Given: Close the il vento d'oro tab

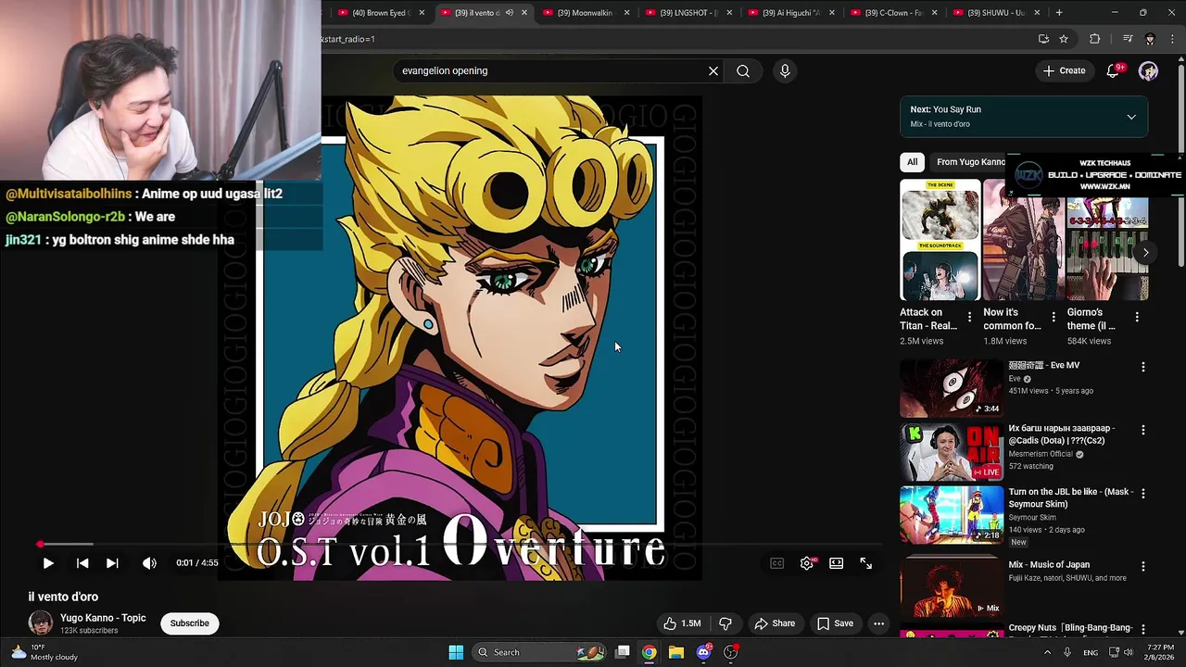Looking at the screenshot, I should [x=524, y=13].
